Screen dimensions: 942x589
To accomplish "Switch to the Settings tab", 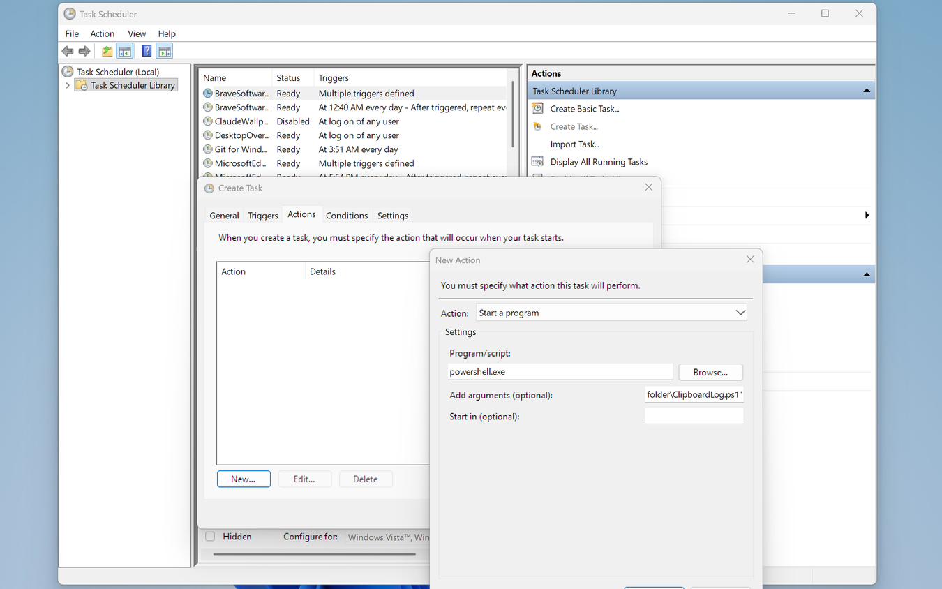I will 393,216.
